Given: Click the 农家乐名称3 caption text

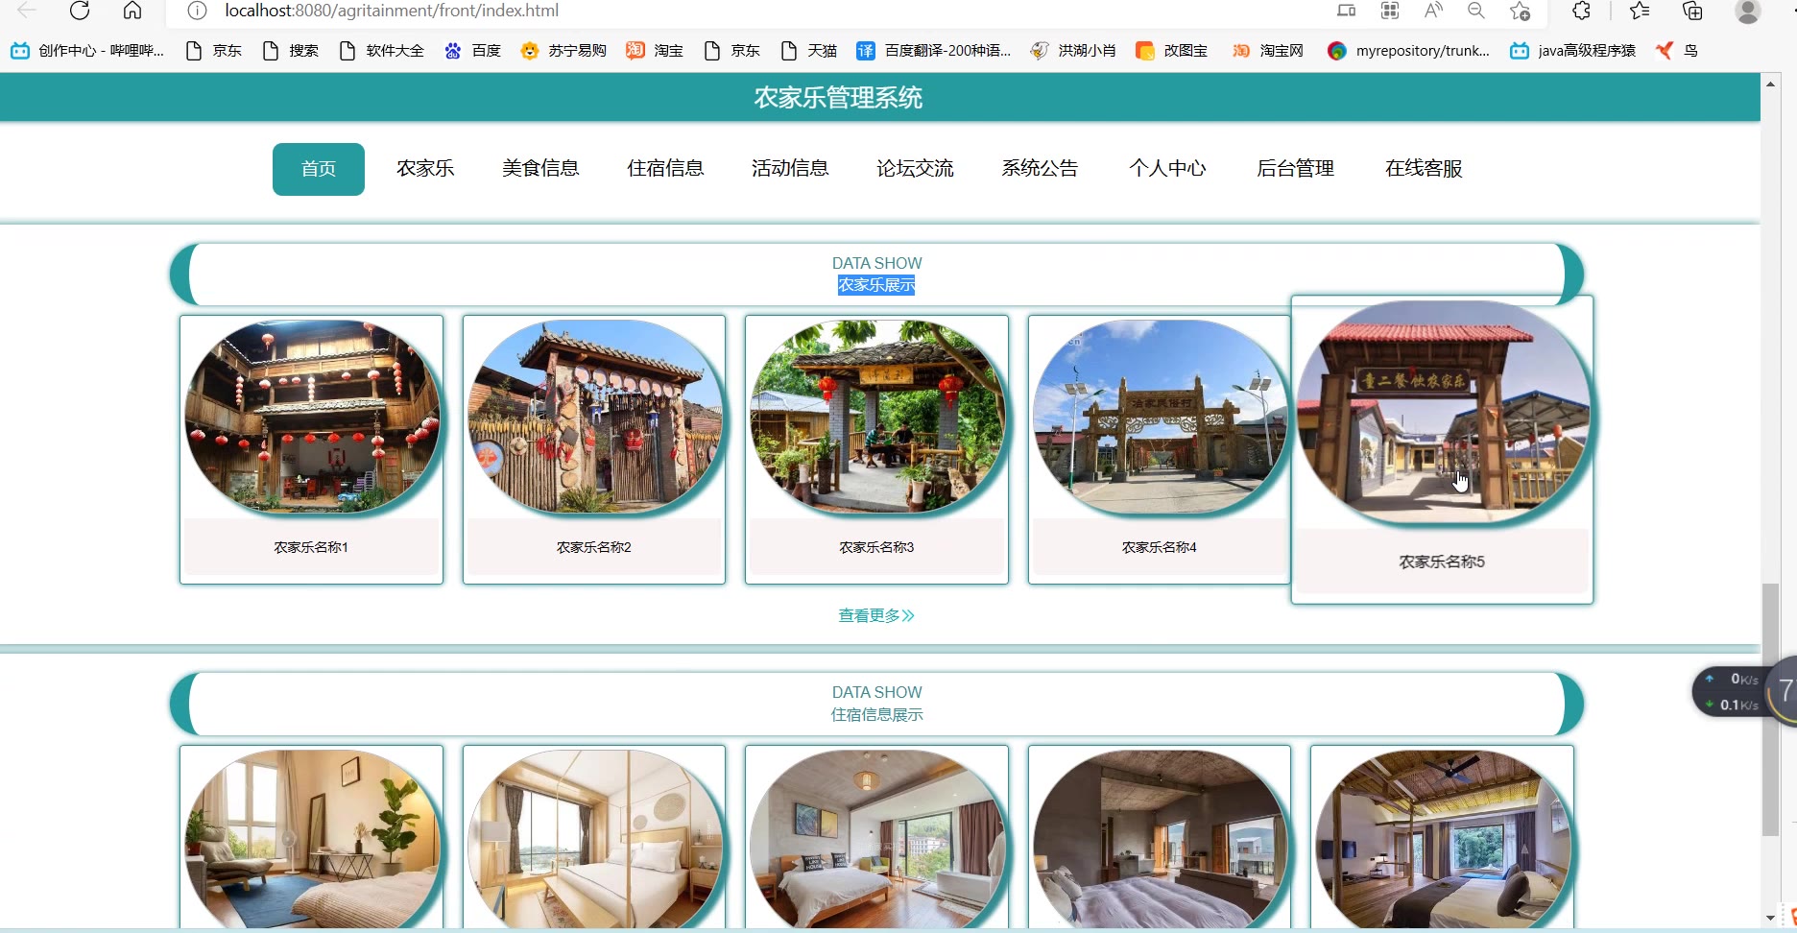Looking at the screenshot, I should click(x=876, y=547).
